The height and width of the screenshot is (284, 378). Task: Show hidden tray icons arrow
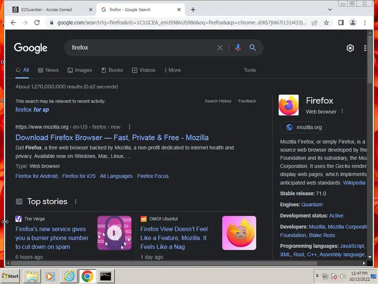click(317, 275)
